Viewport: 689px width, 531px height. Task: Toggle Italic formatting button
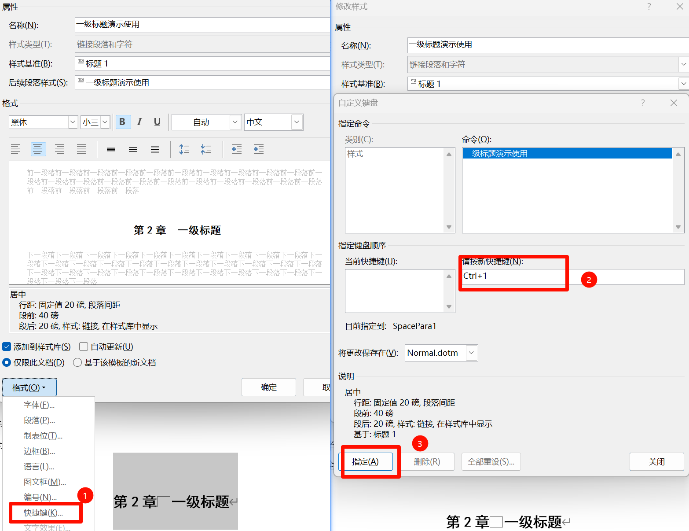click(x=139, y=122)
